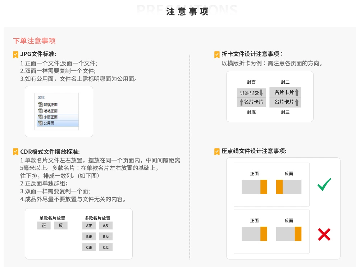356x267 pixels.
Task: Click the 反 box under 单款名片放置
Action: (x=61, y=226)
